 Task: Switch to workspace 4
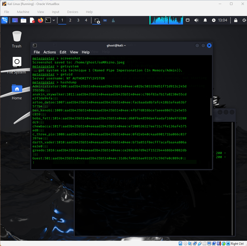point(86,20)
